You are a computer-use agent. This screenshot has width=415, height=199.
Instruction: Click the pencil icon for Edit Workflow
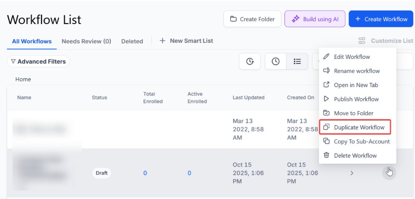tap(327, 57)
